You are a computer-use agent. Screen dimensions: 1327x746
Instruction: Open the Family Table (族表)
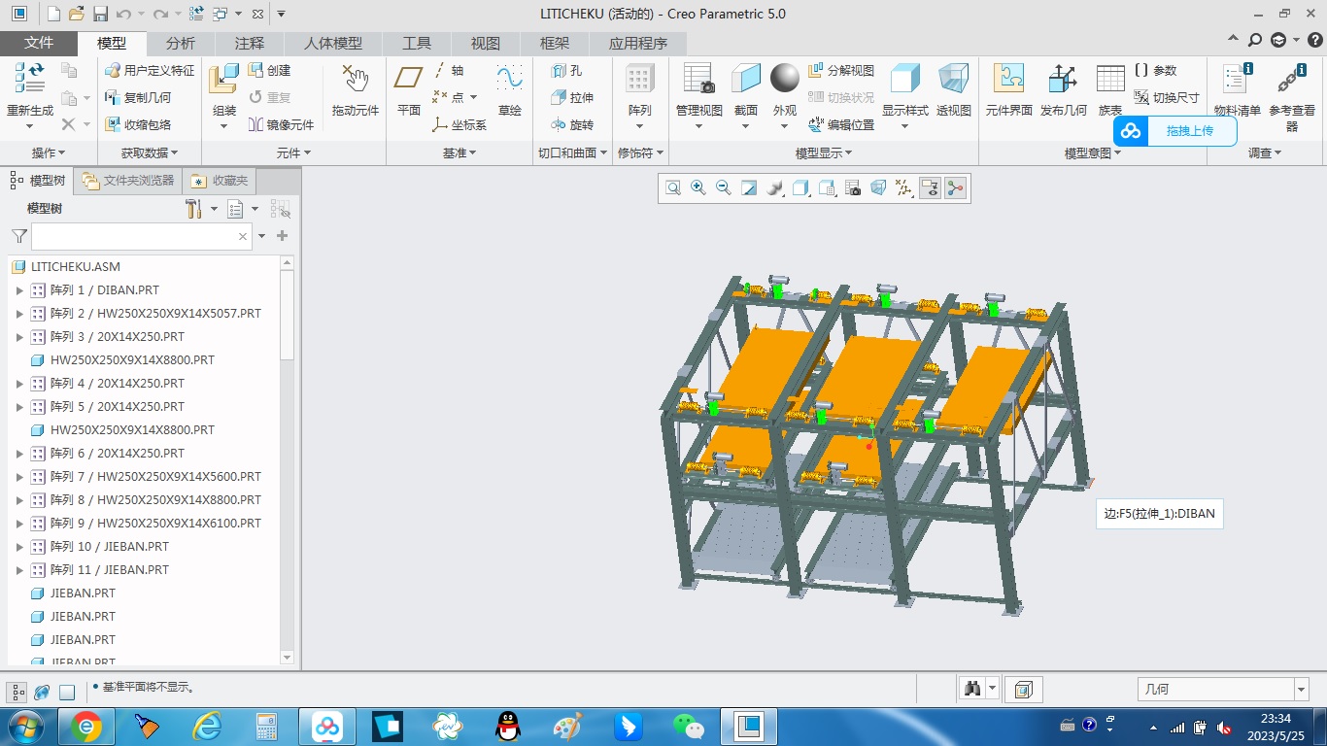pos(1110,91)
